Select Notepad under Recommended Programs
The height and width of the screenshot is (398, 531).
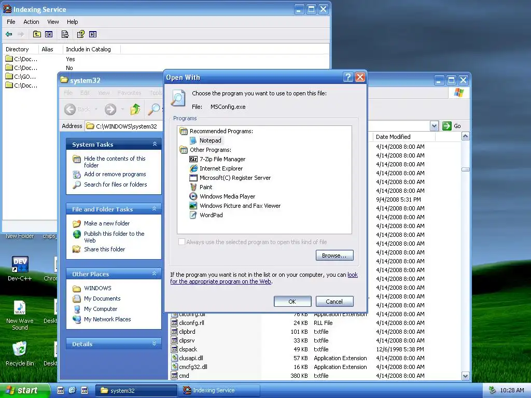point(210,140)
